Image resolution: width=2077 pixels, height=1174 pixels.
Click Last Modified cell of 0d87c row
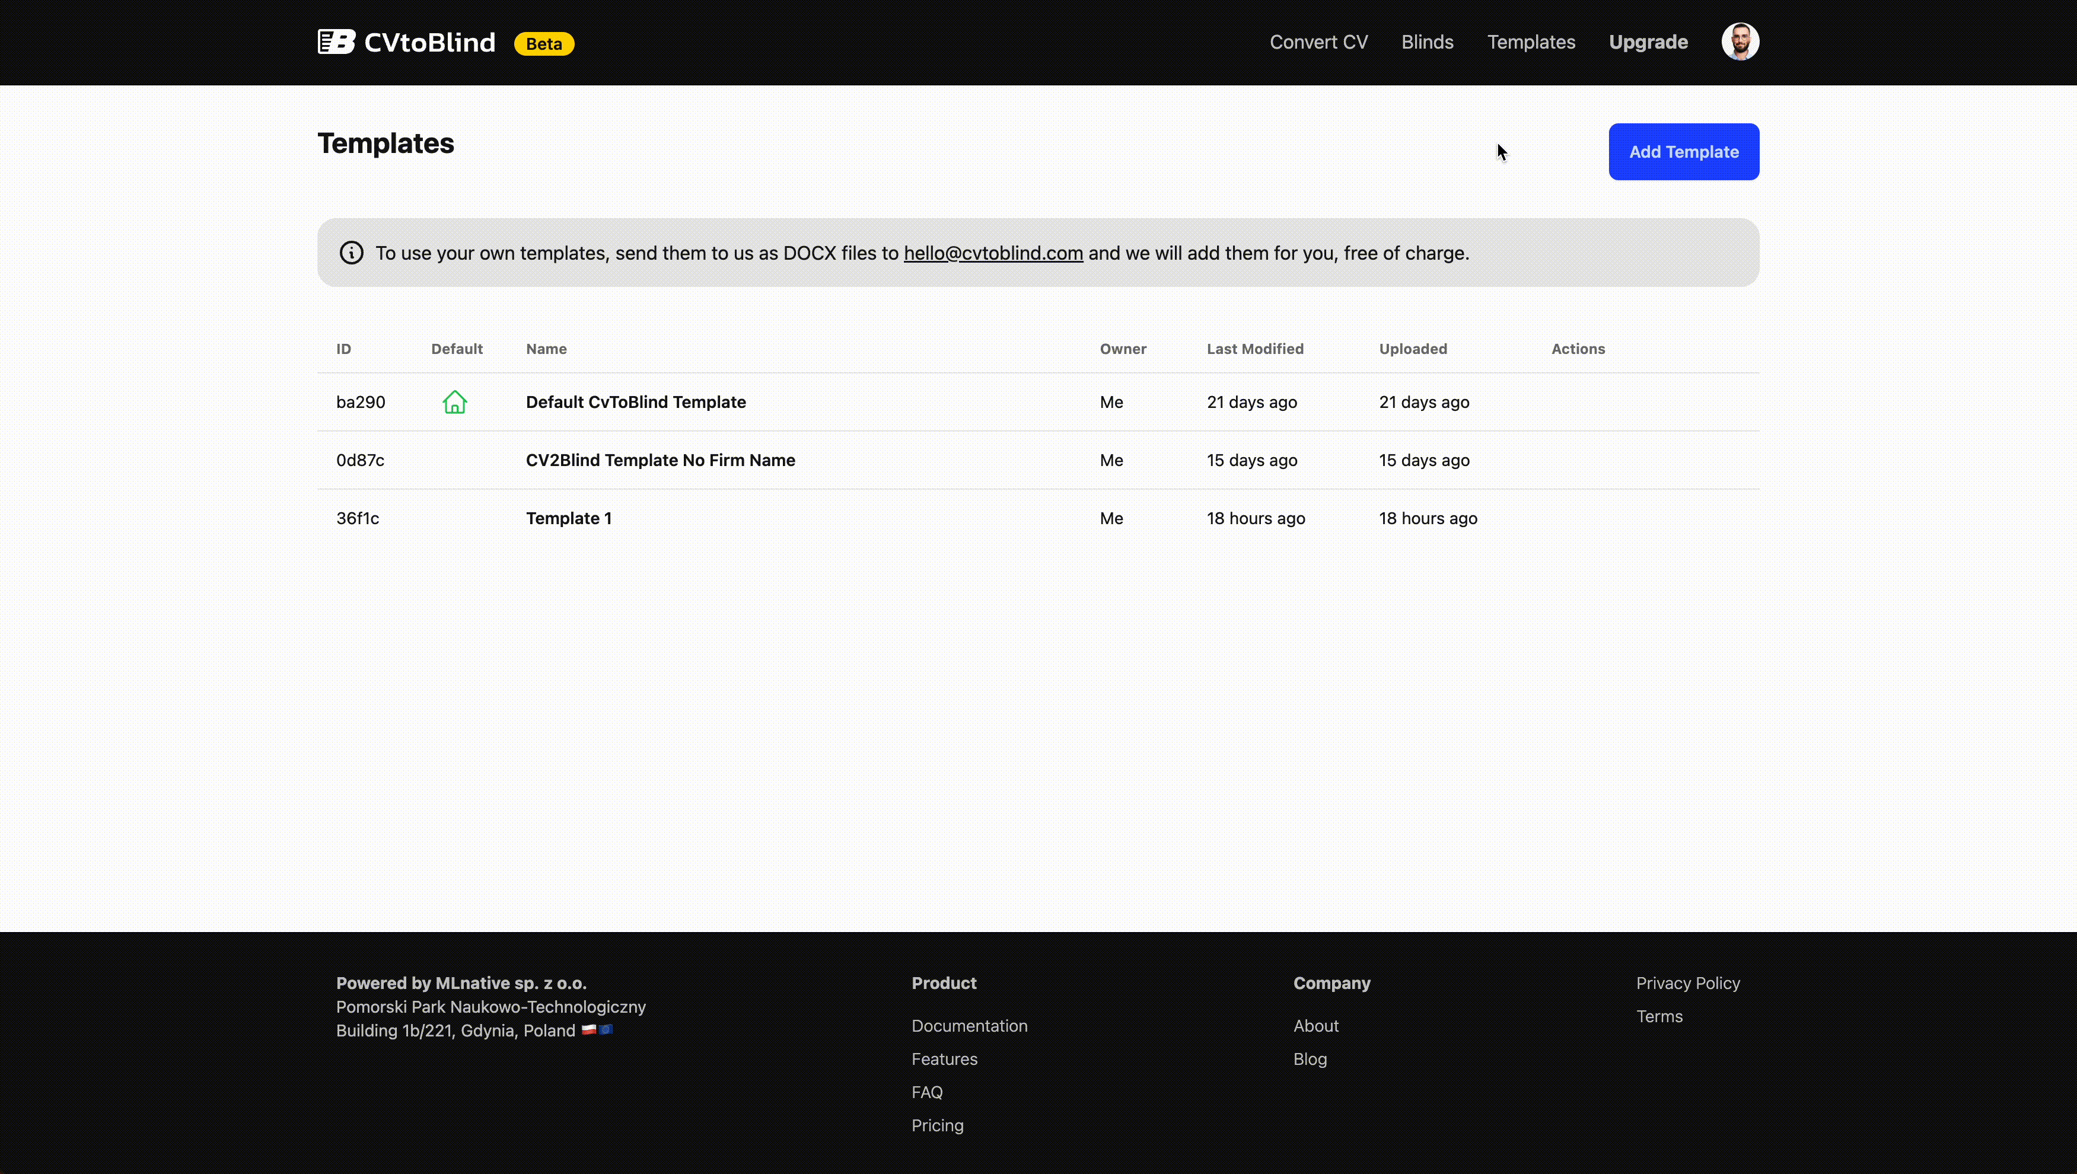pyautogui.click(x=1252, y=460)
